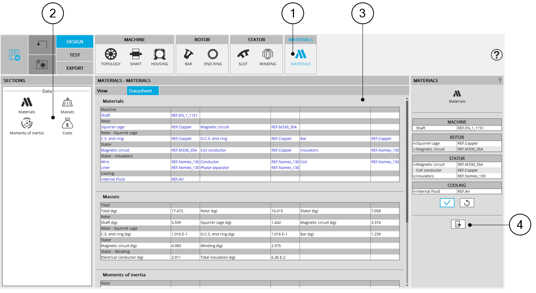Image resolution: width=536 pixels, height=293 pixels.
Task: Select the rotor Bar icon
Action: pos(189,55)
